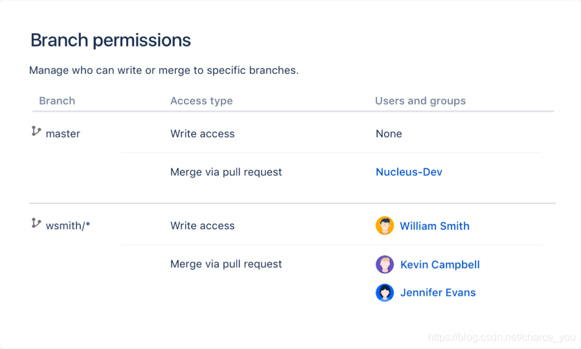
Task: Open William Smith's profile link
Action: tap(434, 226)
